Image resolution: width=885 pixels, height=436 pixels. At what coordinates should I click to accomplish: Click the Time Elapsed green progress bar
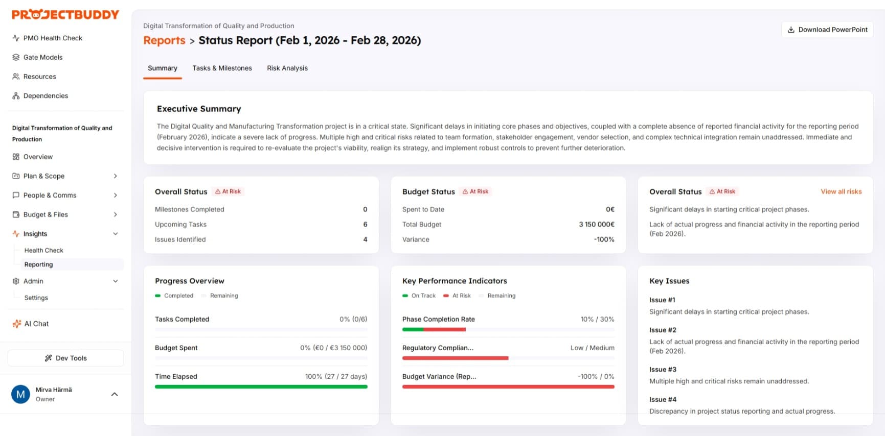[x=261, y=387]
